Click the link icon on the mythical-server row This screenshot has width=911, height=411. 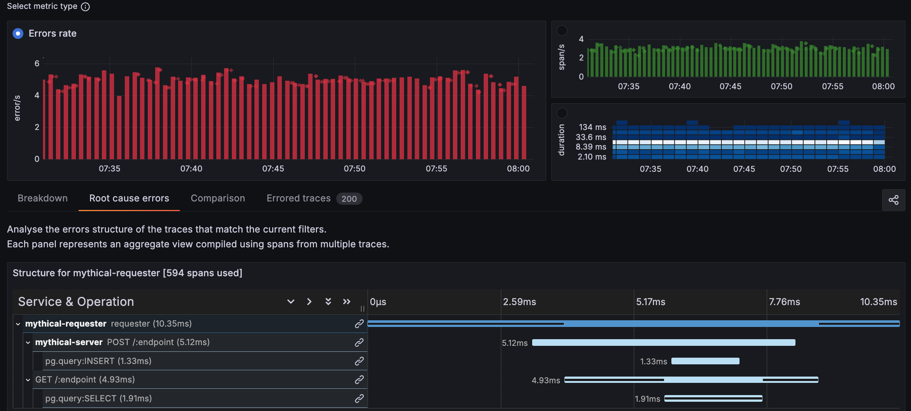(x=359, y=342)
